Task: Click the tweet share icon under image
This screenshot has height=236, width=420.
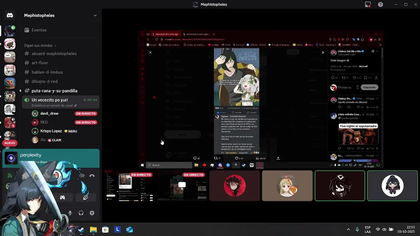Action: coord(278,158)
